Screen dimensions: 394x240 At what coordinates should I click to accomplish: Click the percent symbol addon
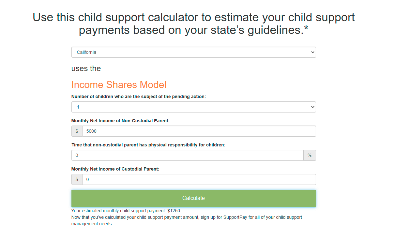(x=310, y=155)
